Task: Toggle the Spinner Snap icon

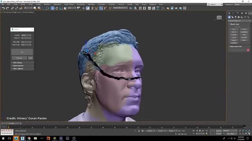Action: [x=106, y=8]
